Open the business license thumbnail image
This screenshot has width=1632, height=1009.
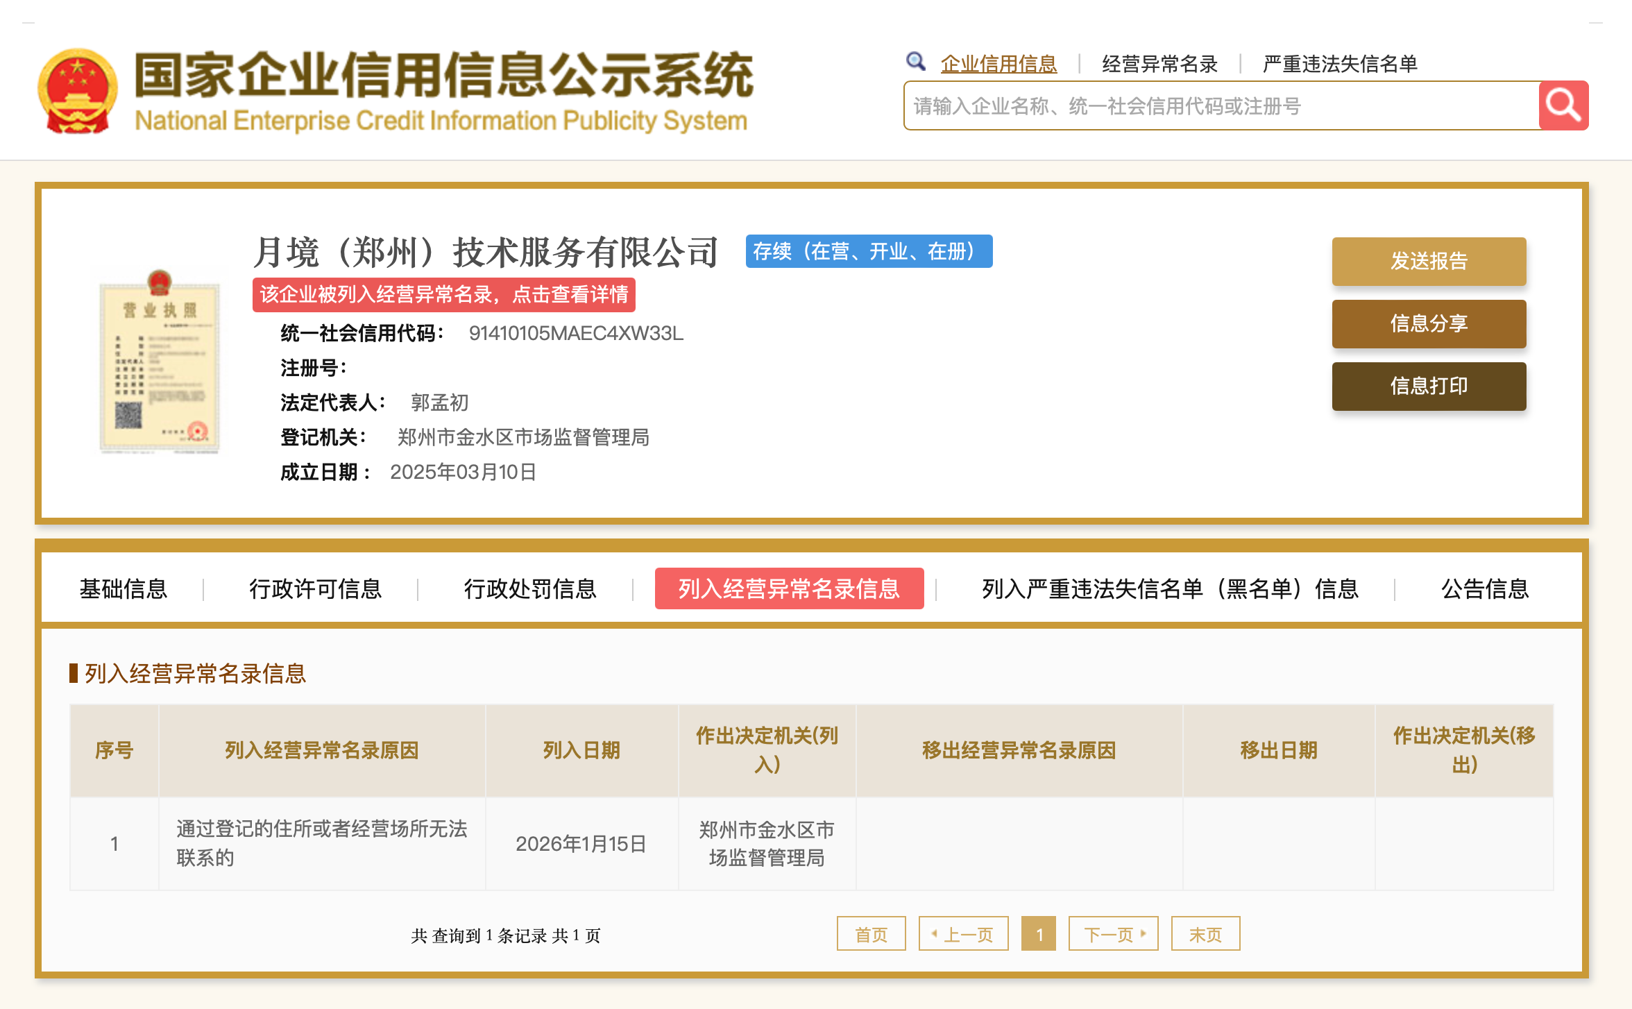pyautogui.click(x=160, y=362)
